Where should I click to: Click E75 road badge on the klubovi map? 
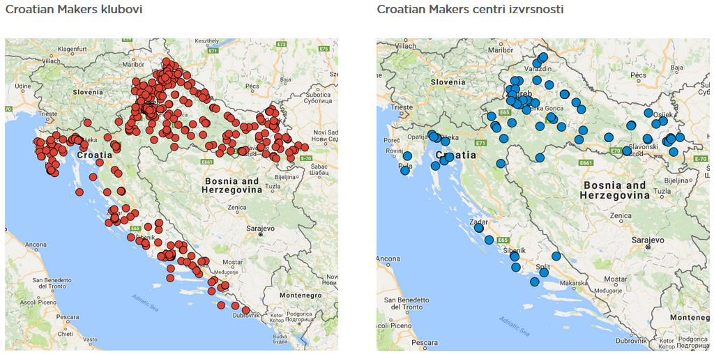(324, 48)
